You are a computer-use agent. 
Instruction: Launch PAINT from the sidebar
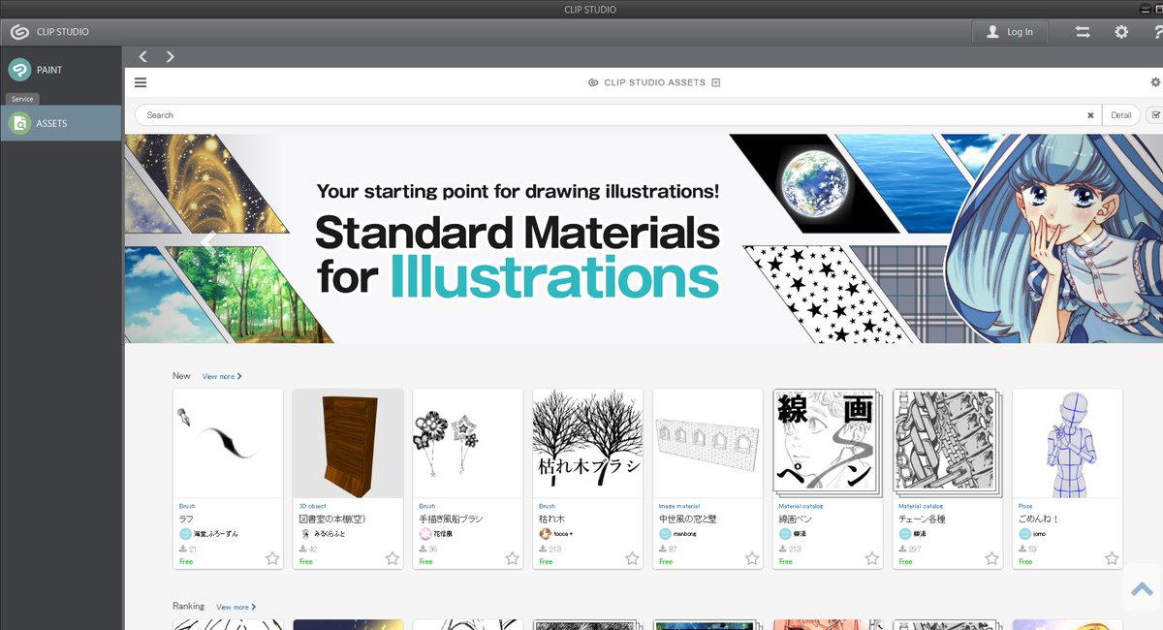(x=60, y=70)
